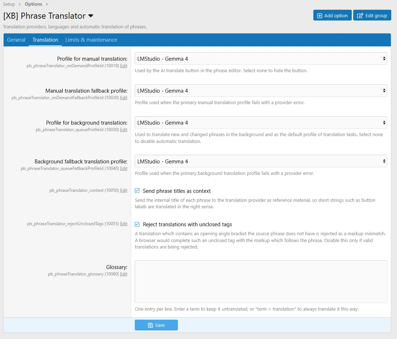Click the Edit group button
The width and height of the screenshot is (397, 339).
pos(372,15)
